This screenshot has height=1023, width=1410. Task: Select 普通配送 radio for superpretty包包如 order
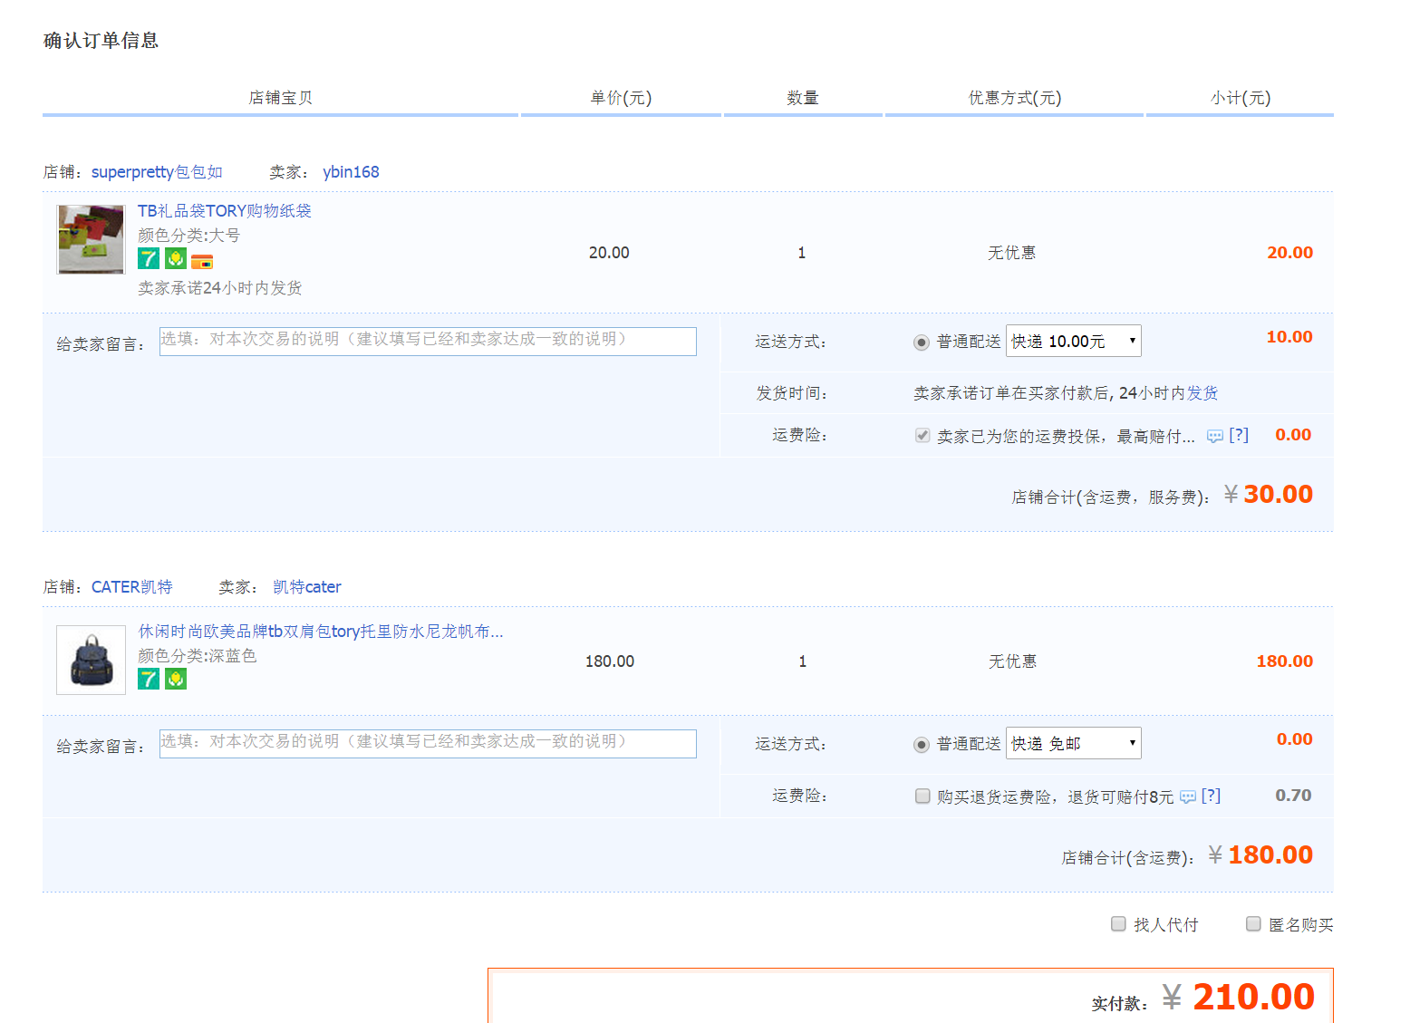922,343
